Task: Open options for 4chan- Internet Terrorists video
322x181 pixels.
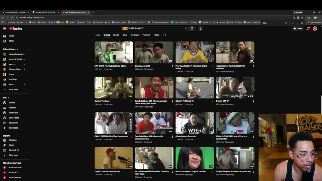Action: coord(213,137)
